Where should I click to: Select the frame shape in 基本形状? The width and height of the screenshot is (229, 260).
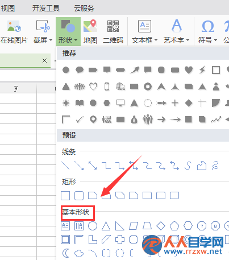(65, 240)
